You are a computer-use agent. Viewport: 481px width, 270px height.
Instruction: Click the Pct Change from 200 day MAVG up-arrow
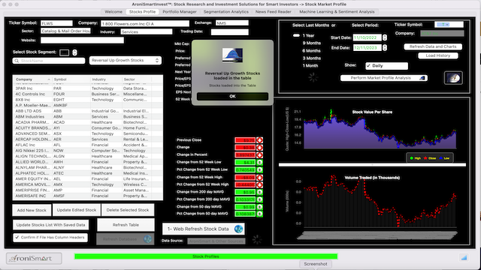259,199
